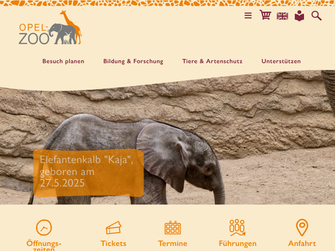Click the calendar icon above Termine
335x251 pixels.
173,228
